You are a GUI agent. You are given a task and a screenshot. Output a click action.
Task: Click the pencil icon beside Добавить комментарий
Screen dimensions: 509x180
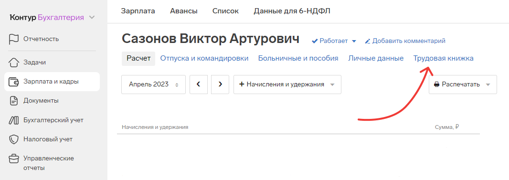pos(368,41)
